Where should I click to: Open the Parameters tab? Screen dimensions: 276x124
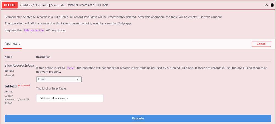tap(12, 44)
